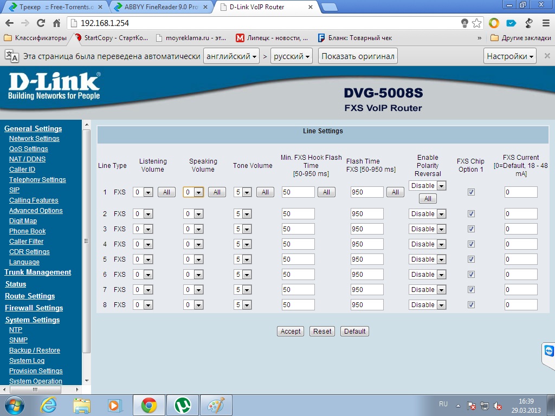Switch to Chrome in the taskbar
Image resolution: width=555 pixels, height=416 pixels.
(149, 405)
